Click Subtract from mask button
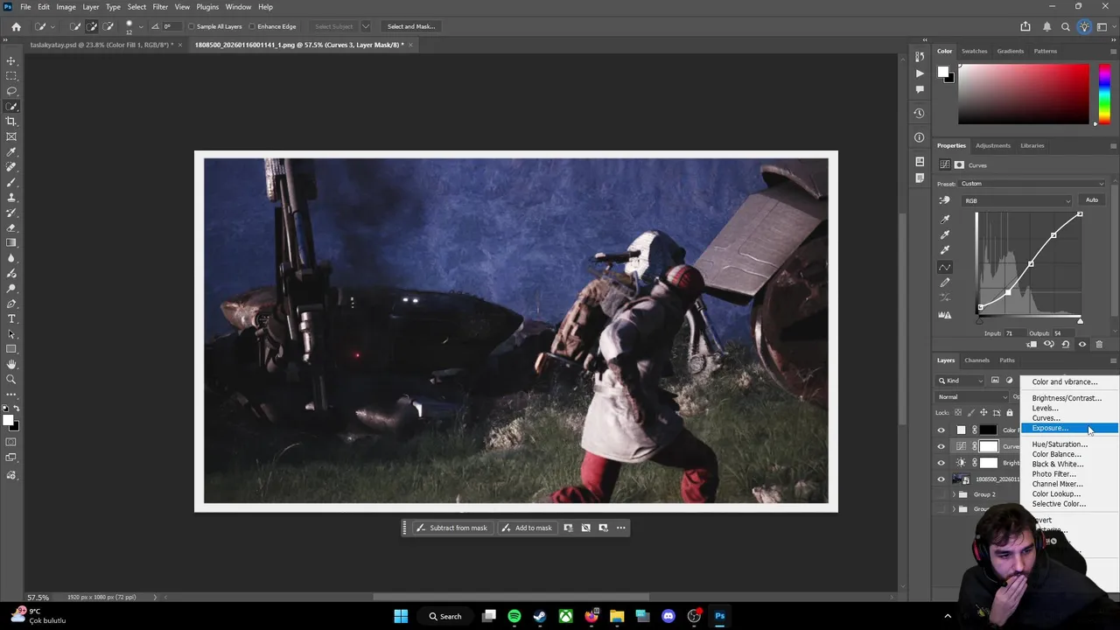 pyautogui.click(x=451, y=528)
